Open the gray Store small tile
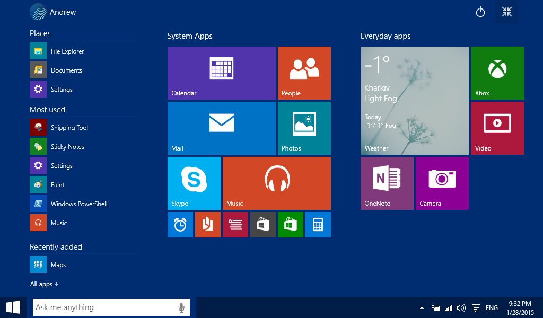The image size is (543, 318). 263,225
